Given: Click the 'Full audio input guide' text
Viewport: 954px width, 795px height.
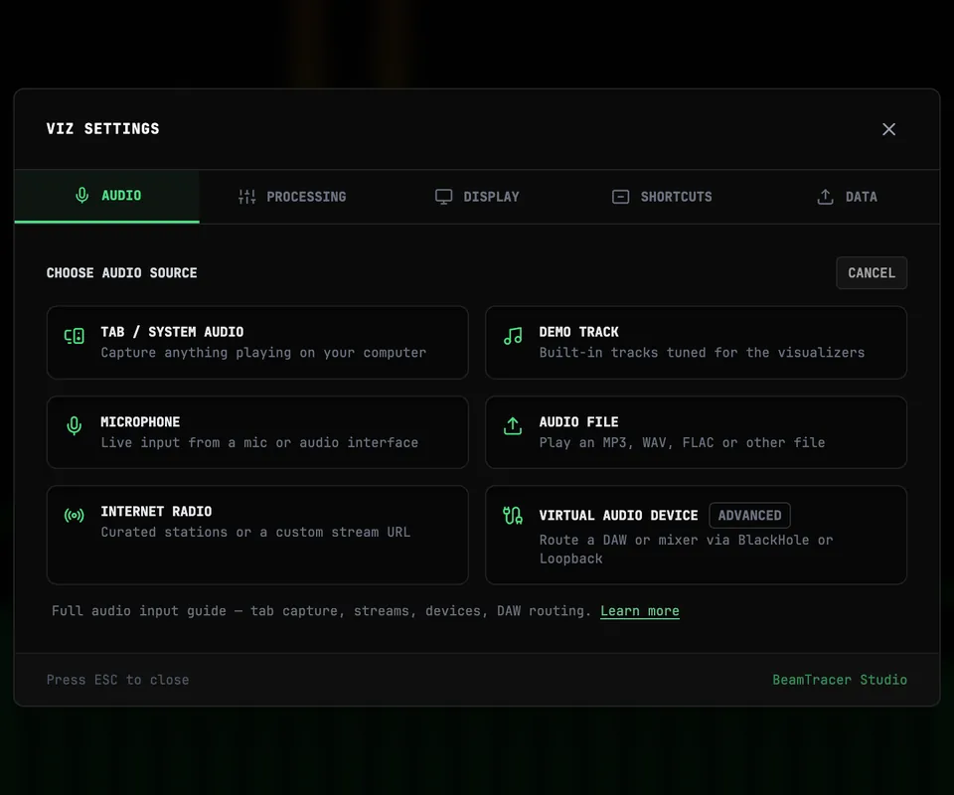Looking at the screenshot, I should coord(321,611).
